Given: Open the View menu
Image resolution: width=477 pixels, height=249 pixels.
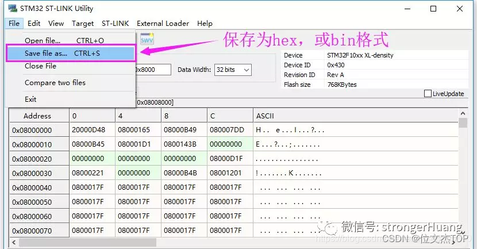Looking at the screenshot, I should point(56,24).
